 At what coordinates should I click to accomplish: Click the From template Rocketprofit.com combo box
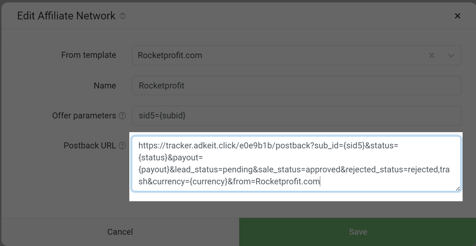pyautogui.click(x=296, y=55)
